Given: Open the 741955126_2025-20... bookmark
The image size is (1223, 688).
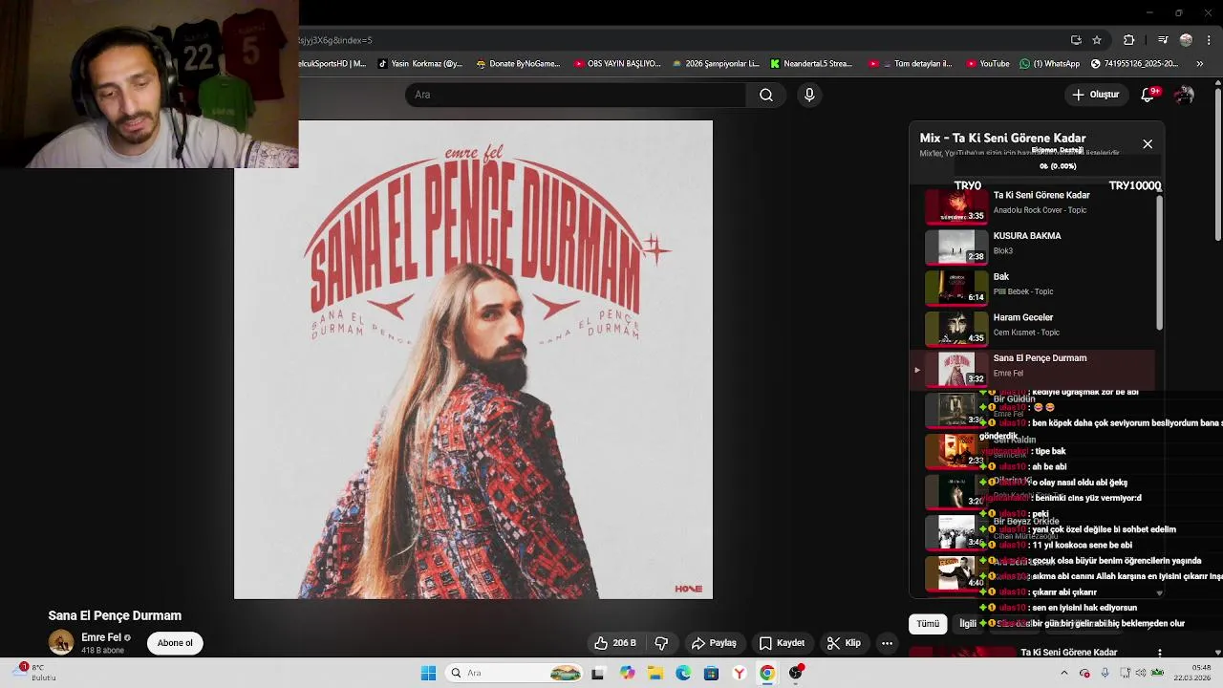Looking at the screenshot, I should (1134, 64).
